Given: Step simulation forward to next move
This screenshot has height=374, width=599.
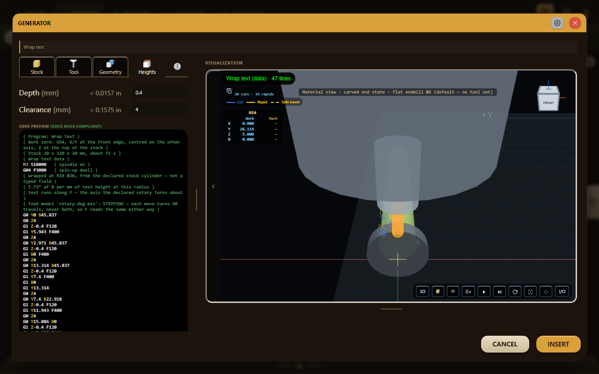Looking at the screenshot, I should 499,292.
